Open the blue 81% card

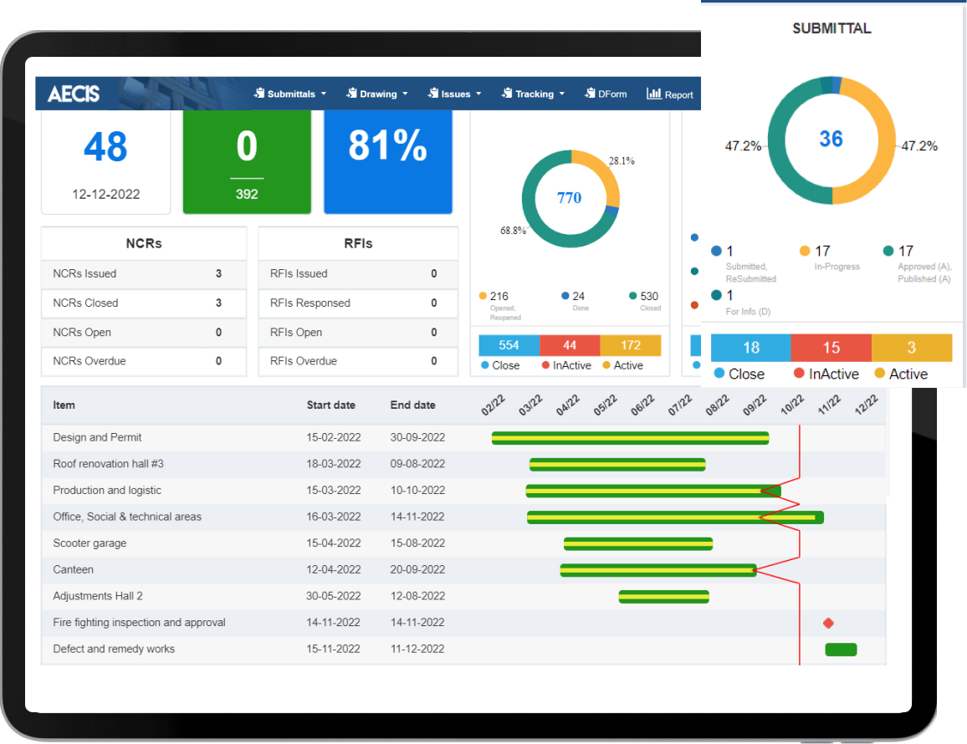point(388,162)
